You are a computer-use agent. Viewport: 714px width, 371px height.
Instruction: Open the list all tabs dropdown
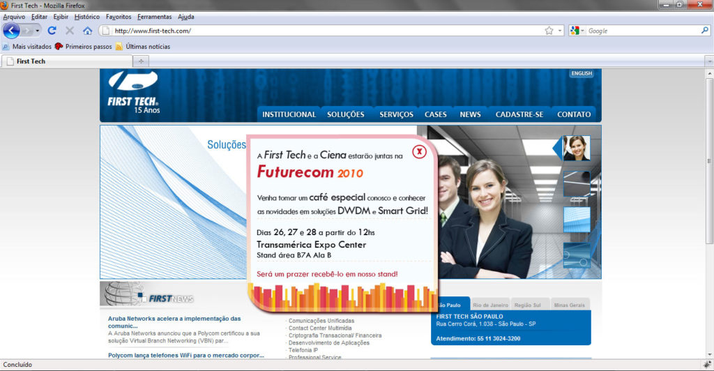(x=709, y=61)
